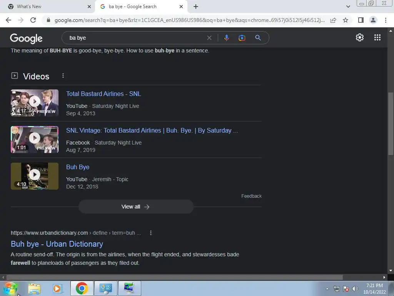Image resolution: width=394 pixels, height=296 pixels.
Task: Clear the search box text
Action: point(209,38)
